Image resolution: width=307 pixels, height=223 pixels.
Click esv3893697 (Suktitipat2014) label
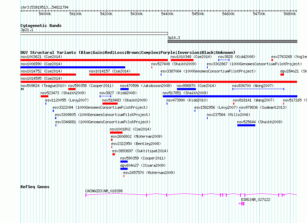[x=140, y=151]
